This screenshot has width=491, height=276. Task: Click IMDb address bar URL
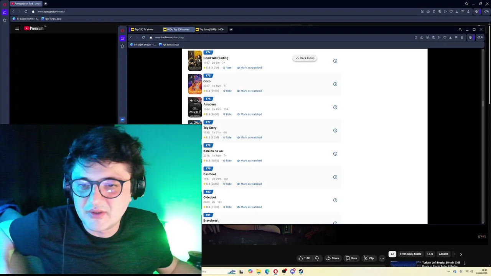[x=170, y=37]
